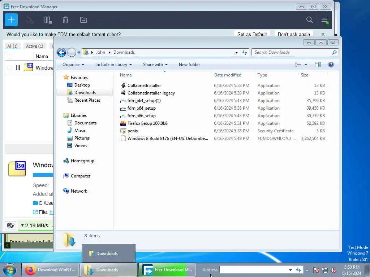
Task: Click the 2.19 MB/s download speed indicator
Action: point(35,225)
